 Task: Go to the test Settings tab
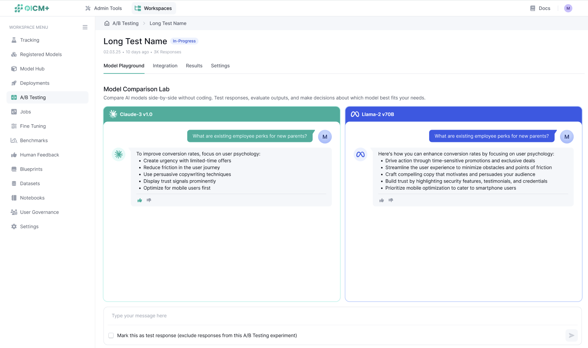click(220, 66)
